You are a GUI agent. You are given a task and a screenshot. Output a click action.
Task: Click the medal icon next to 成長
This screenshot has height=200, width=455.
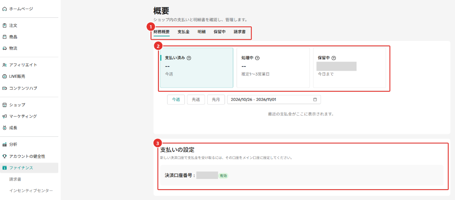tap(5, 128)
